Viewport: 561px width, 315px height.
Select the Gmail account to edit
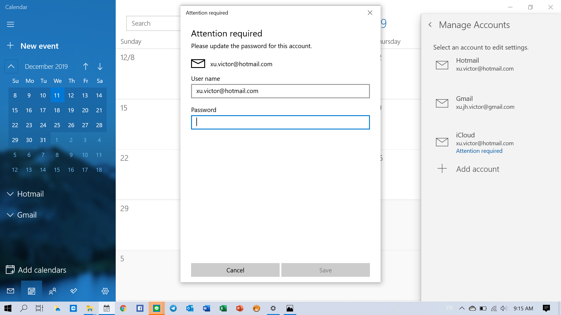coord(491,103)
